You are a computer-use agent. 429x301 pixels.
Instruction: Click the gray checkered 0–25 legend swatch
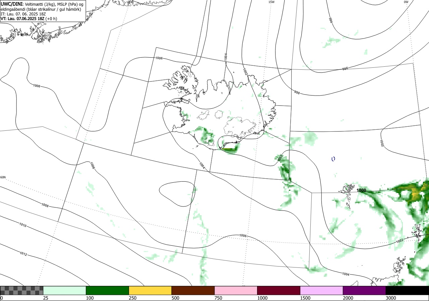pos(22,290)
